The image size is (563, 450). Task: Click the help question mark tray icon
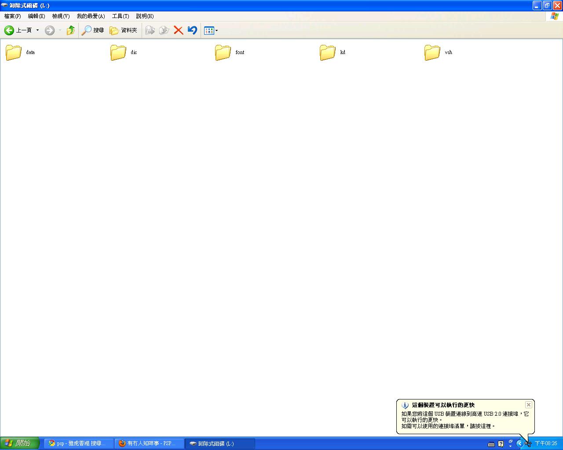tap(501, 444)
